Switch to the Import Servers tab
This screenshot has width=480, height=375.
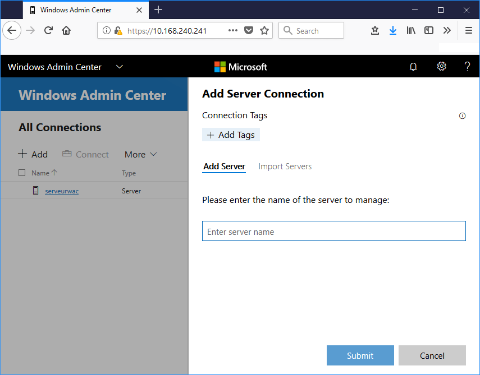[285, 166]
